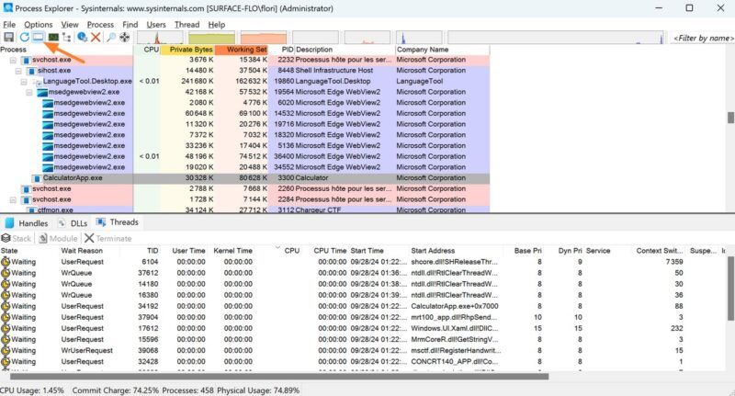Click the red X Kill Process icon

pos(96,37)
